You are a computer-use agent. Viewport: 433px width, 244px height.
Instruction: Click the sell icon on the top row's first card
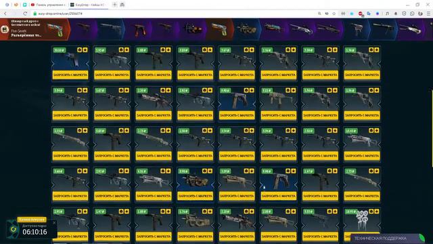pos(80,49)
